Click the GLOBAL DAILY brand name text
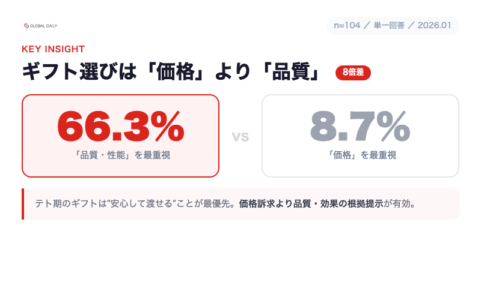This screenshot has height=288, width=481. 44,26
